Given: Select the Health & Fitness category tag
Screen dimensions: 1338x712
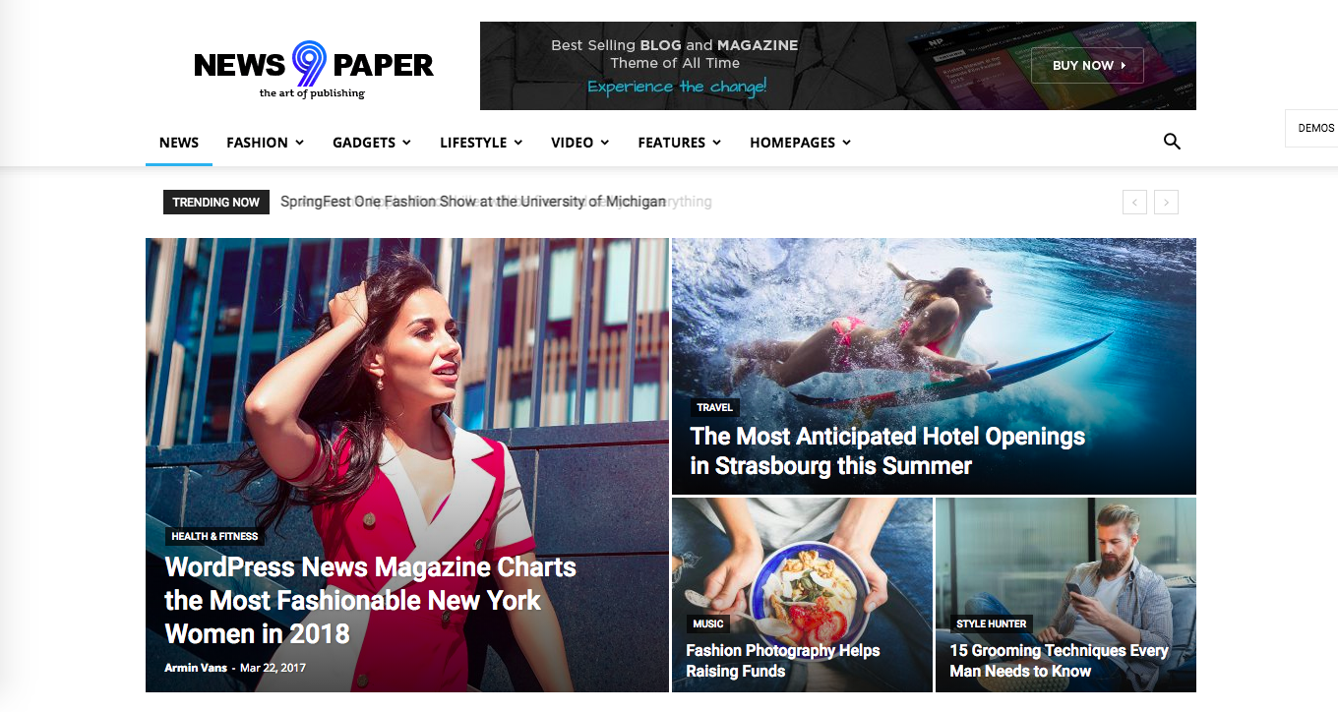Looking at the screenshot, I should [x=214, y=536].
